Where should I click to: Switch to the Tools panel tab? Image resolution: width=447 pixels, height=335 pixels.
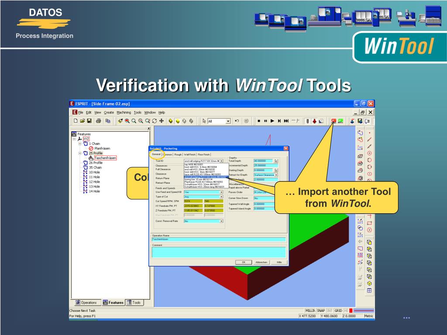click(x=134, y=303)
